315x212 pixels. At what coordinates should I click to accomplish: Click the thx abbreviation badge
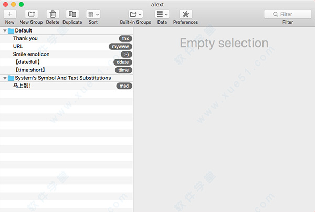125,38
